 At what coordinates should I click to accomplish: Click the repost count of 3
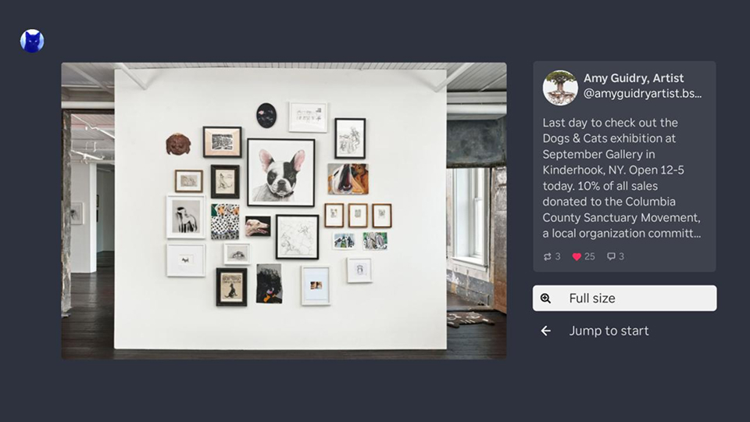point(558,256)
